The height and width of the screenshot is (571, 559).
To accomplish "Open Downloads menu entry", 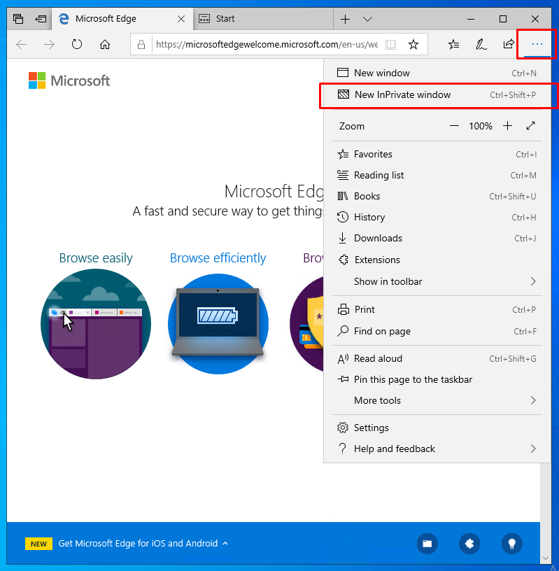I will tap(437, 238).
